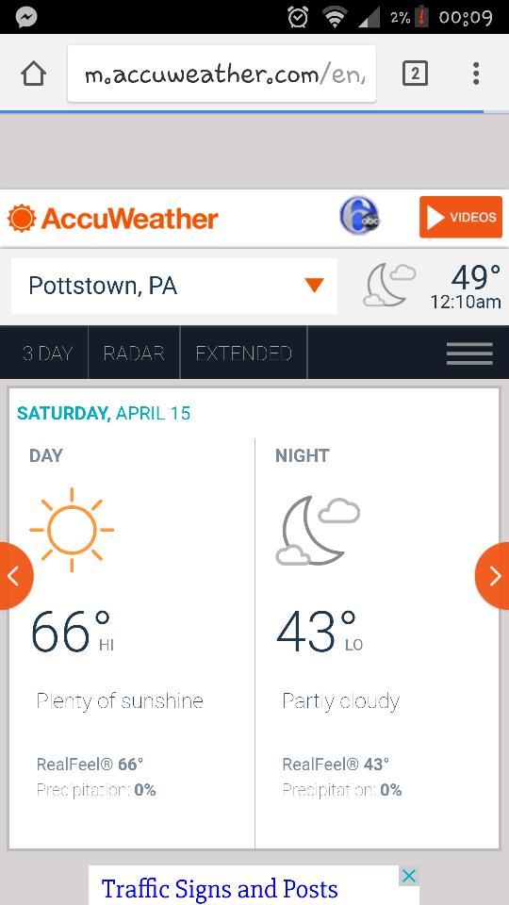Tap the current conditions moon-cloud icon
This screenshot has width=509, height=905.
click(x=389, y=285)
